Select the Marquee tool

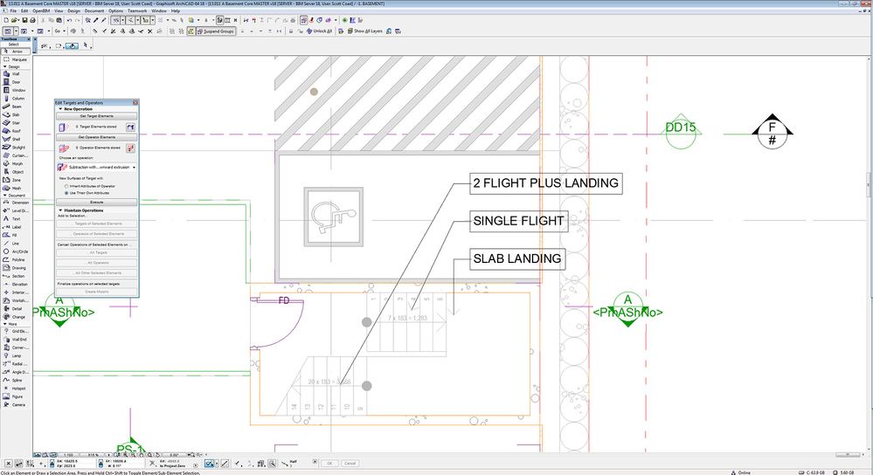click(x=16, y=59)
